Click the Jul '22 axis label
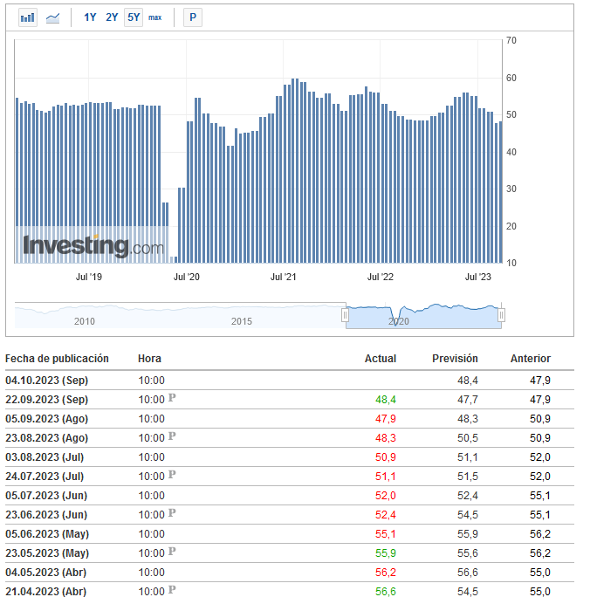The height and width of the screenshot is (604, 590). [x=381, y=277]
